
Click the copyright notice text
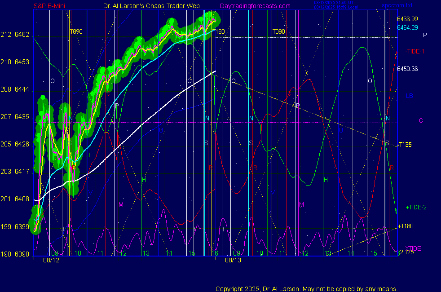point(306,288)
